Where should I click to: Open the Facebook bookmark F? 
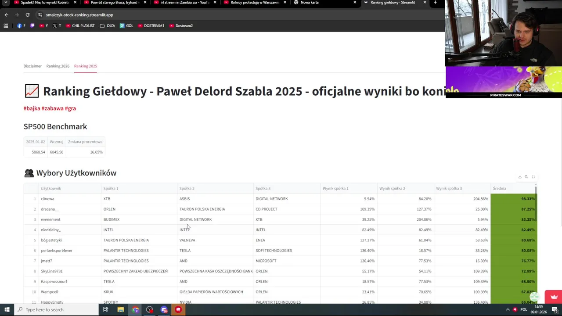coord(21,26)
